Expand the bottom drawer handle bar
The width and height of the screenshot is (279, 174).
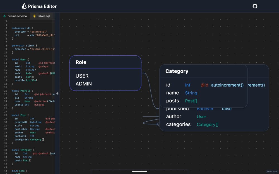(139, 171)
